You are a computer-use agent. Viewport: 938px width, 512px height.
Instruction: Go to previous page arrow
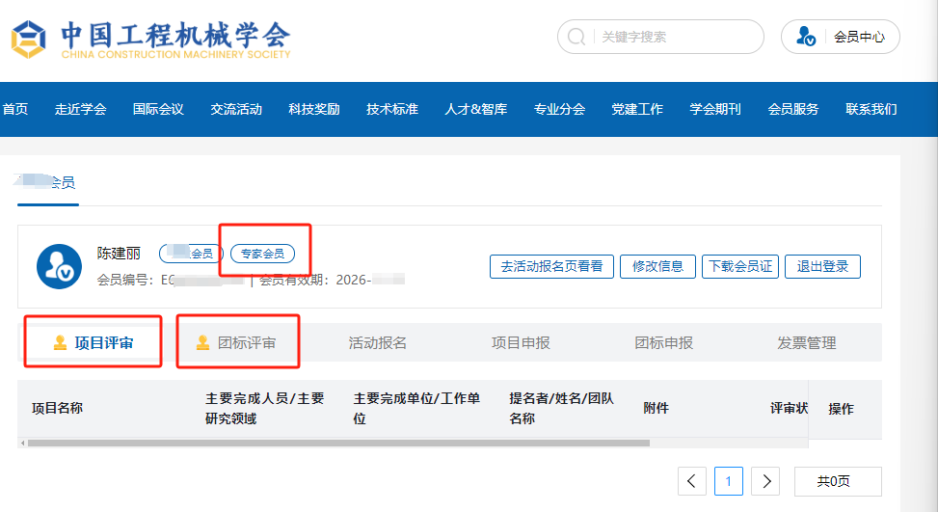click(692, 481)
